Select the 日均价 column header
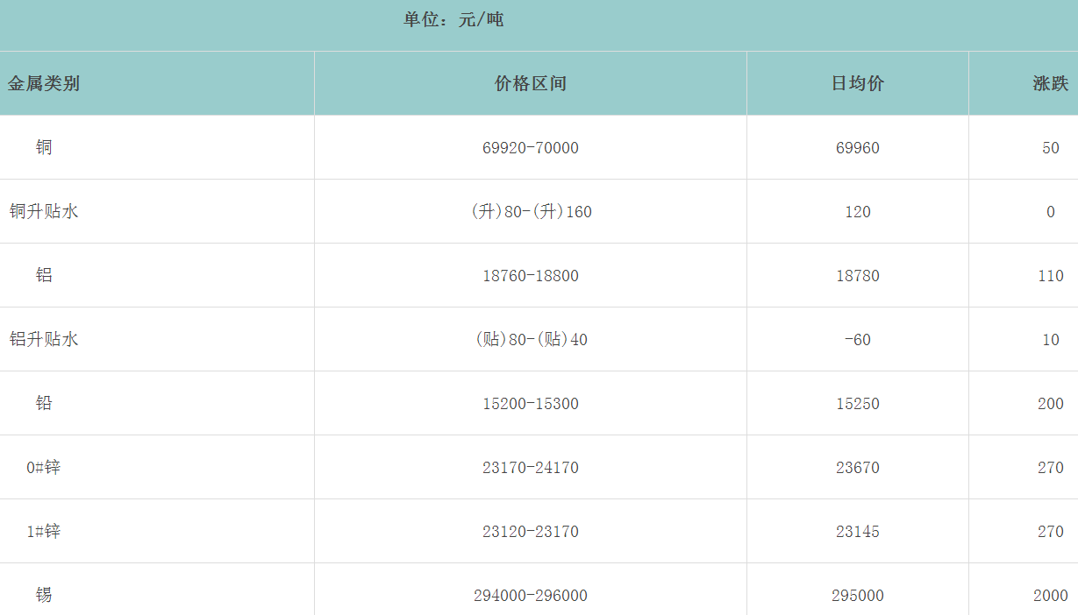Screen dimensions: 1078x615 (857, 84)
